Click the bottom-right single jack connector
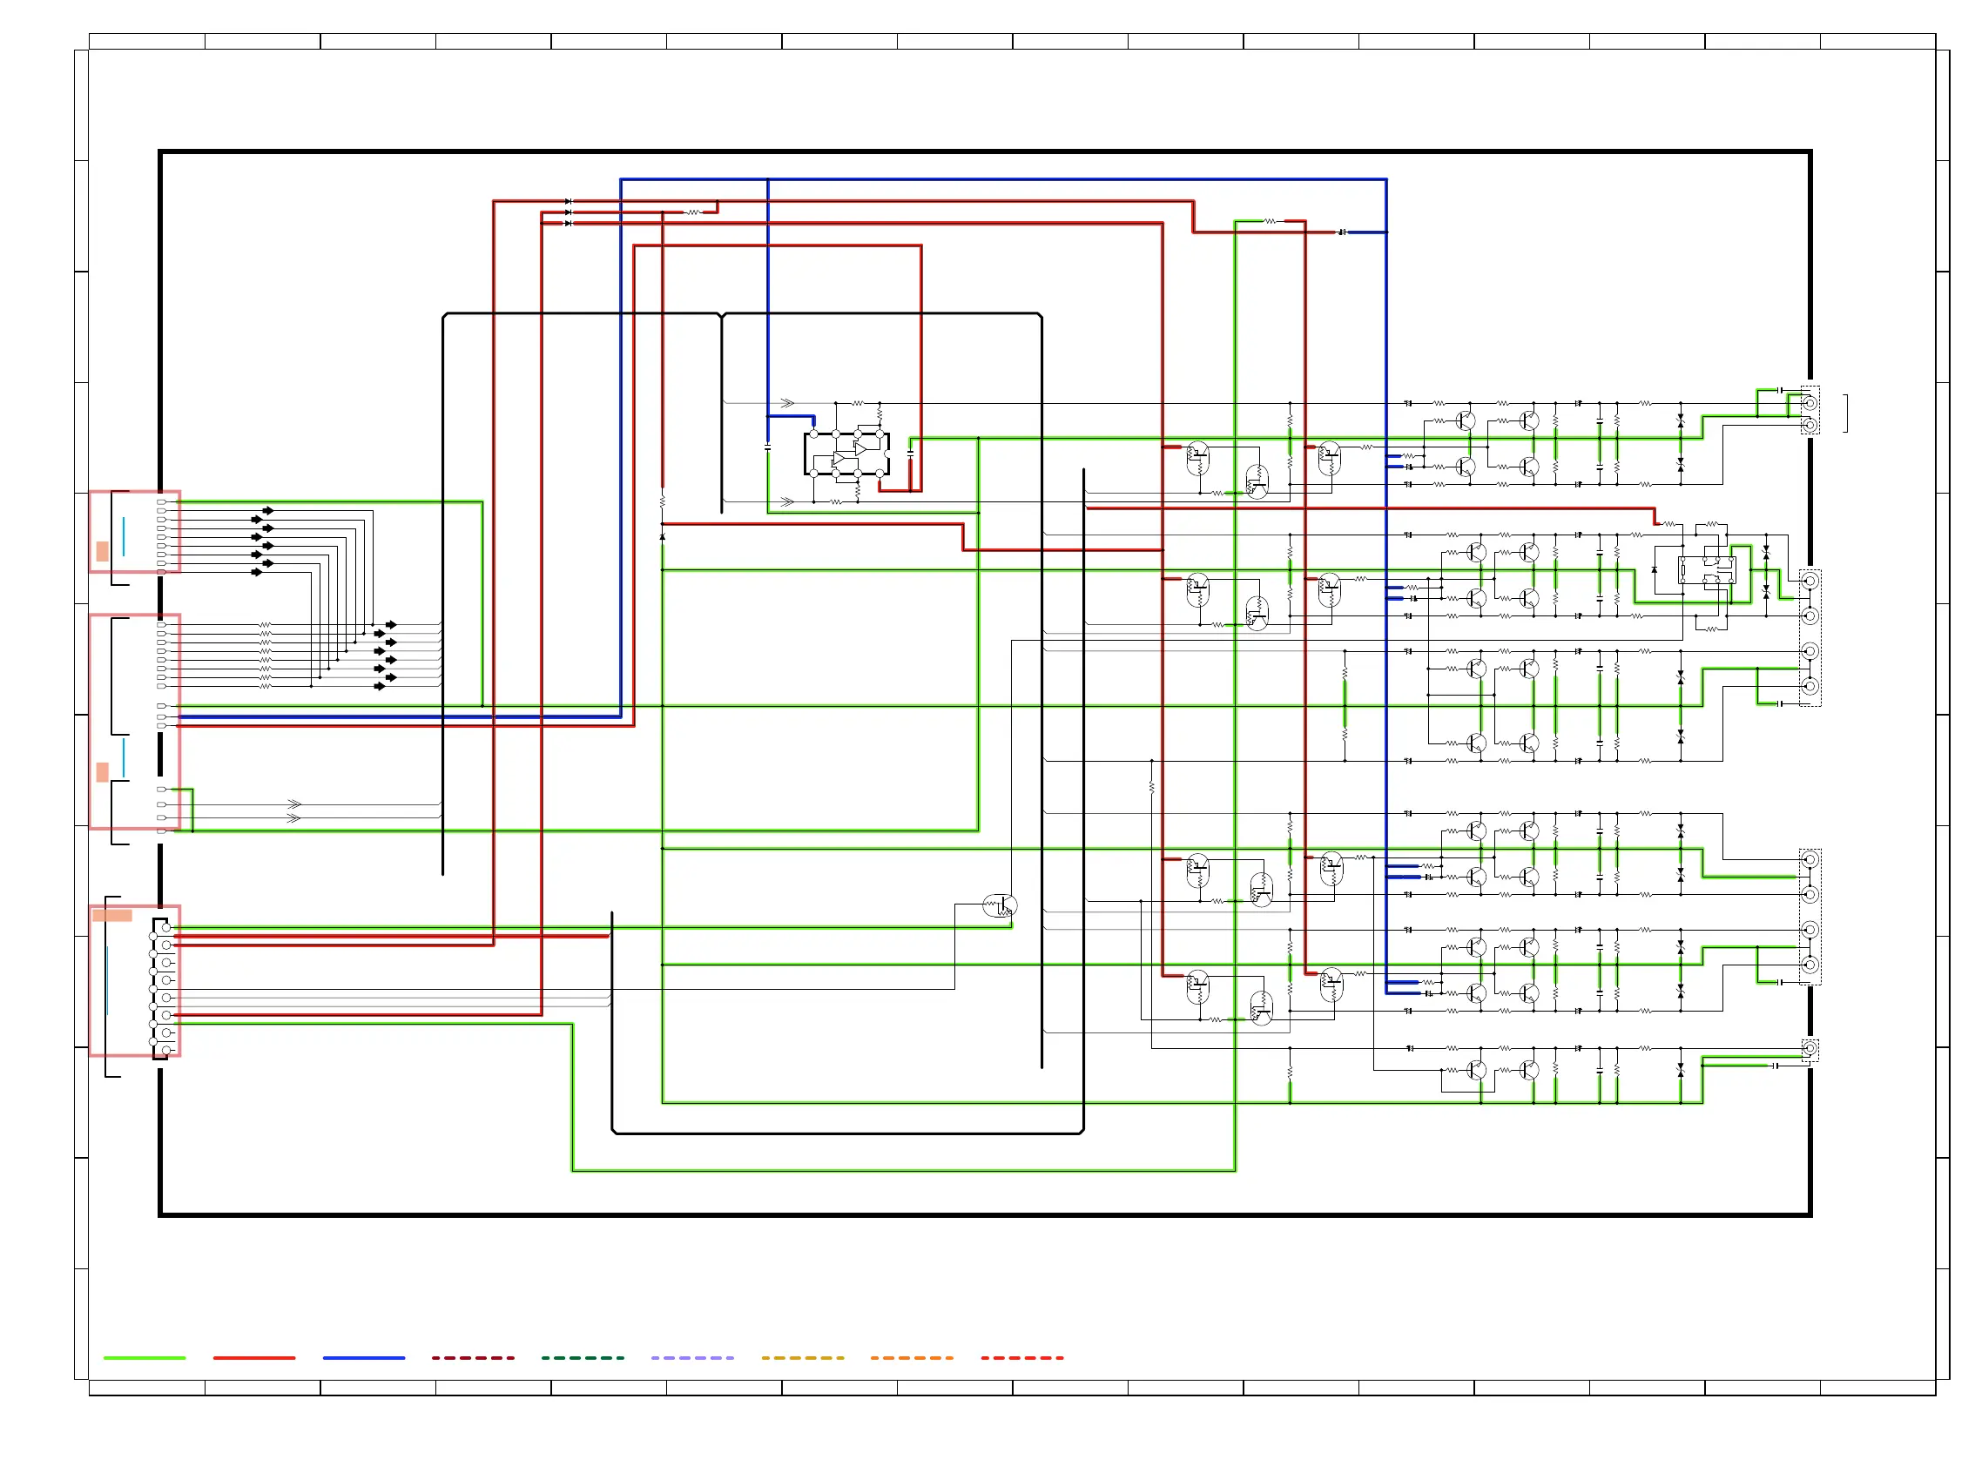 pos(1809,1050)
